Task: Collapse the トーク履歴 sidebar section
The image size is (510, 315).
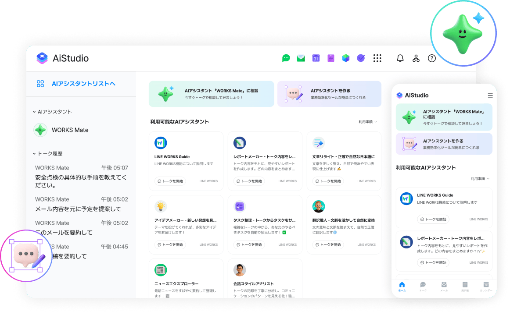Action: pyautogui.click(x=35, y=154)
